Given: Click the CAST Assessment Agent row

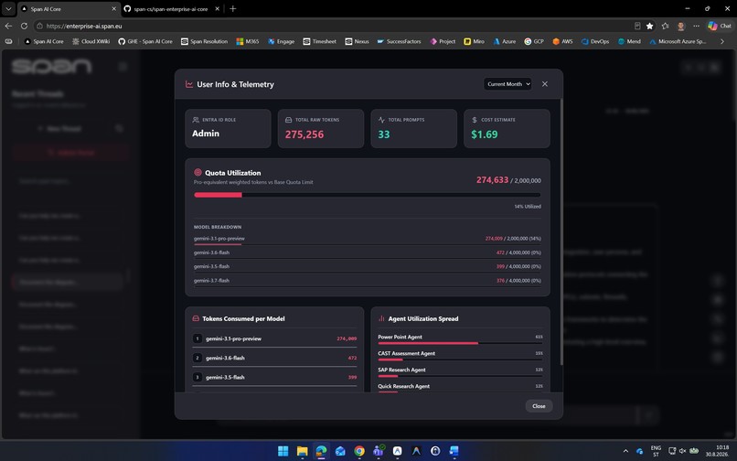Looking at the screenshot, I should point(460,355).
